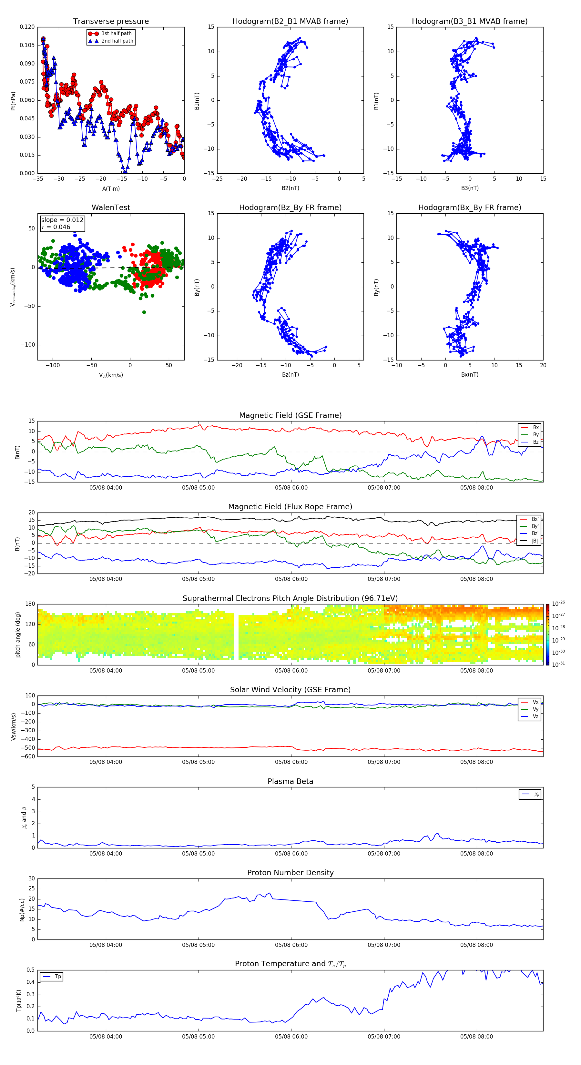
Task: Click the "Hodogram(B2_B1 MVAB frame)" title
Action: [290, 21]
